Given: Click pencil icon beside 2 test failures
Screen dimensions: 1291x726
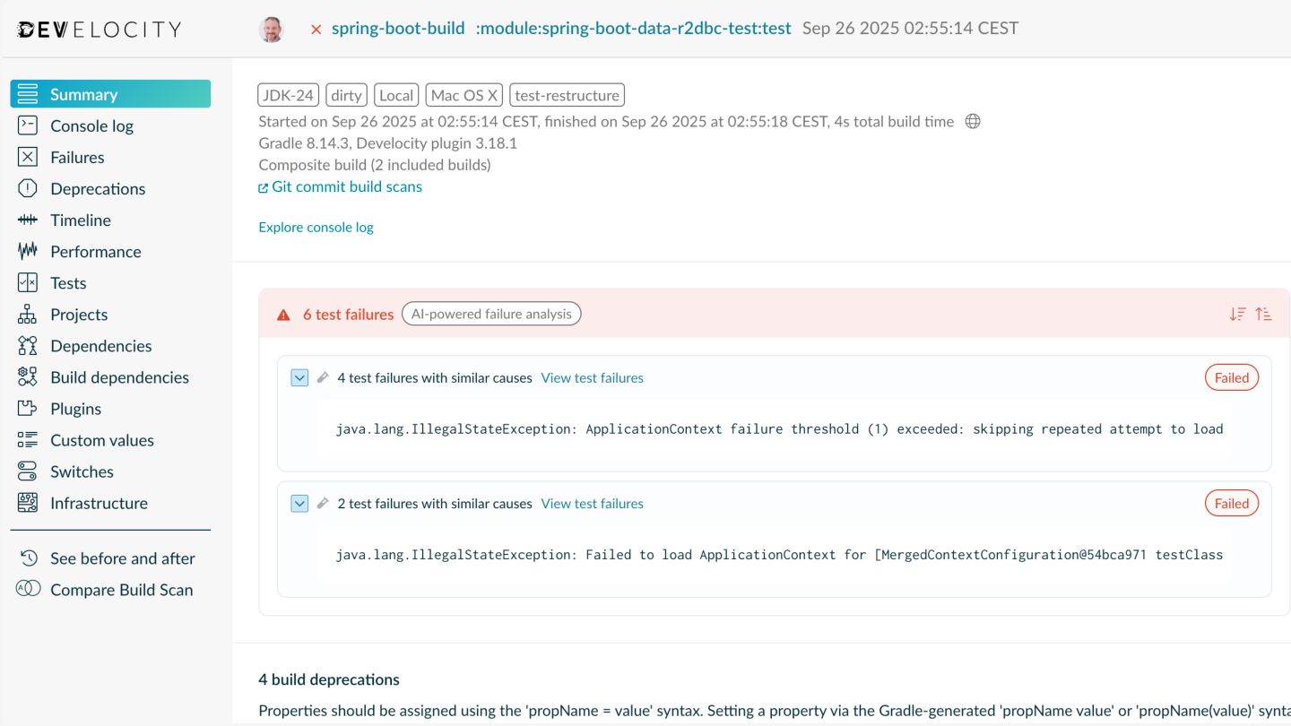Looking at the screenshot, I should (323, 503).
